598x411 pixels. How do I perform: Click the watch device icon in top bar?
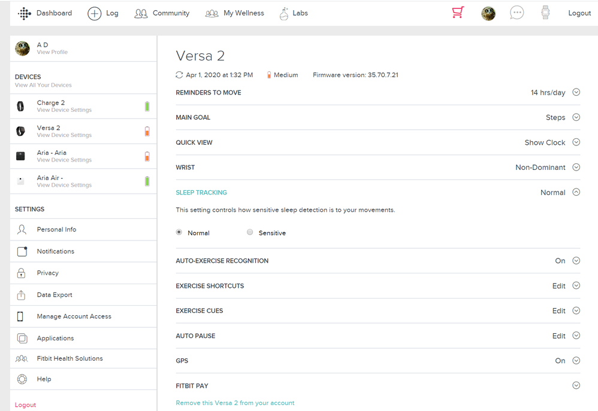tap(545, 13)
